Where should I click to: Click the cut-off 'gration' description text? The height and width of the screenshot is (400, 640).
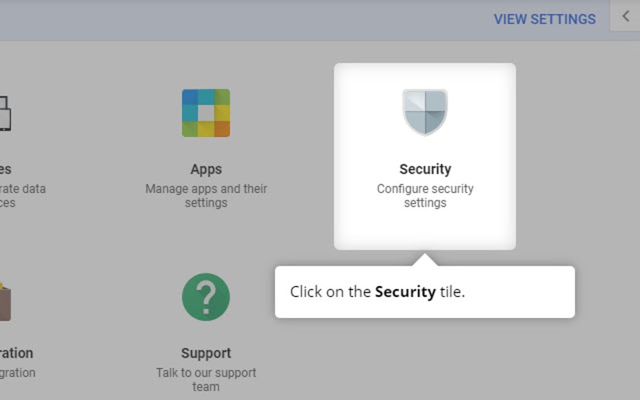(x=18, y=372)
